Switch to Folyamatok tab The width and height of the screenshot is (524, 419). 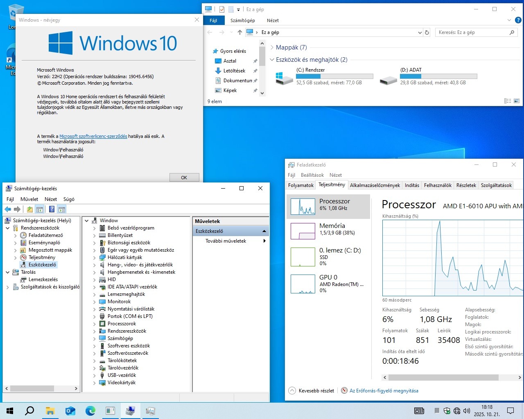[x=301, y=185]
